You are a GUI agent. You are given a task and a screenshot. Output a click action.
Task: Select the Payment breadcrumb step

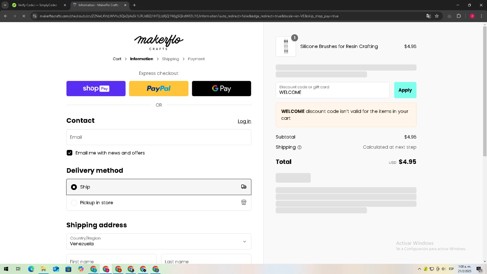click(196, 59)
